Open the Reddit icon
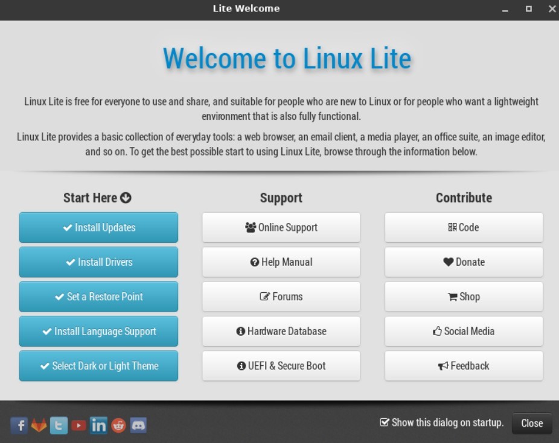This screenshot has width=559, height=443. (x=118, y=425)
